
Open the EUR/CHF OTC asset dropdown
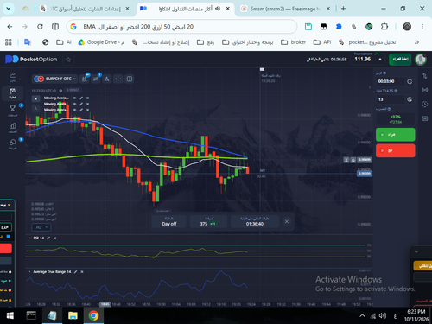pos(54,79)
